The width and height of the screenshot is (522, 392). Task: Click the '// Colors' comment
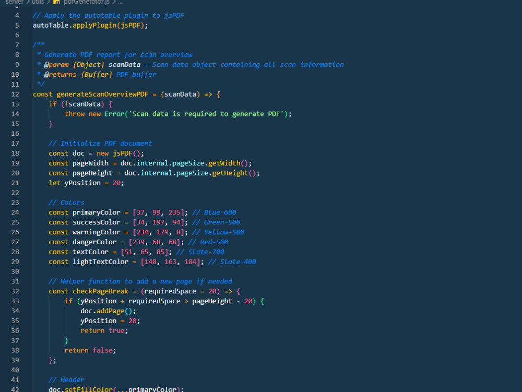[66, 203]
